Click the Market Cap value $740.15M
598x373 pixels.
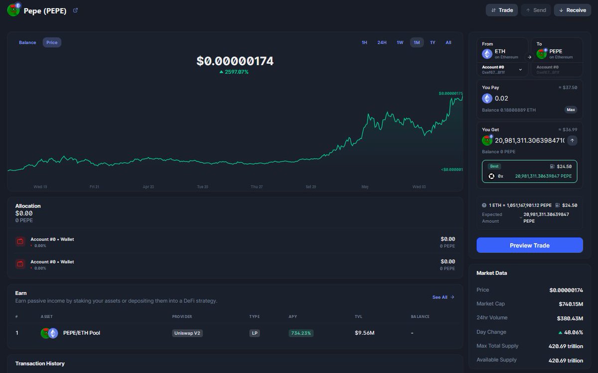pyautogui.click(x=571, y=304)
